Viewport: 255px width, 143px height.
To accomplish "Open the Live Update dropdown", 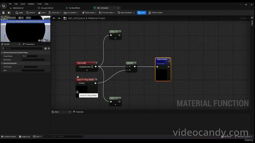I will (71, 13).
